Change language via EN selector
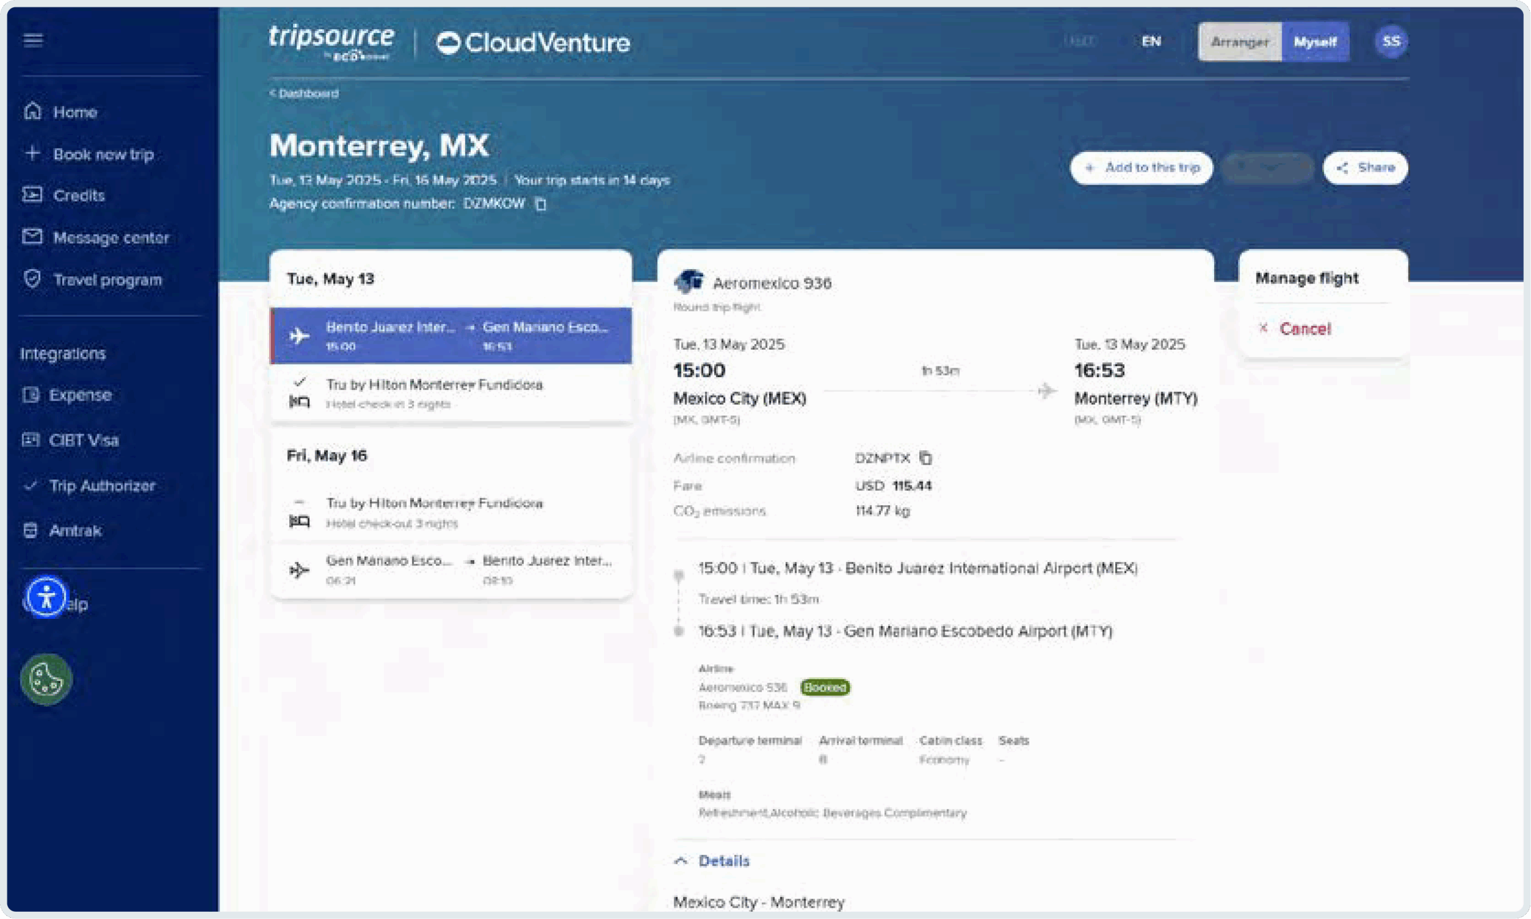This screenshot has width=1531, height=919. click(x=1151, y=41)
